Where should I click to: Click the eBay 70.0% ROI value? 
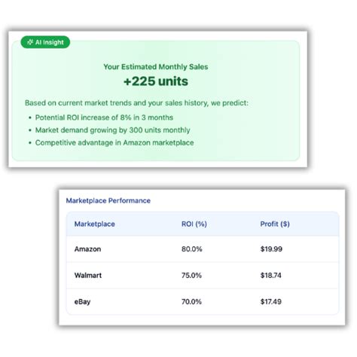pyautogui.click(x=191, y=301)
